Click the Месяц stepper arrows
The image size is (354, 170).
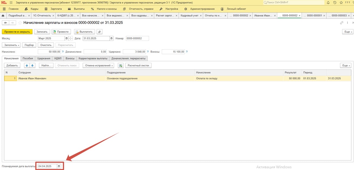pos(71,39)
